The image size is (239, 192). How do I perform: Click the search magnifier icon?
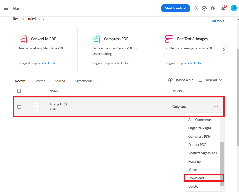[x=196, y=8]
